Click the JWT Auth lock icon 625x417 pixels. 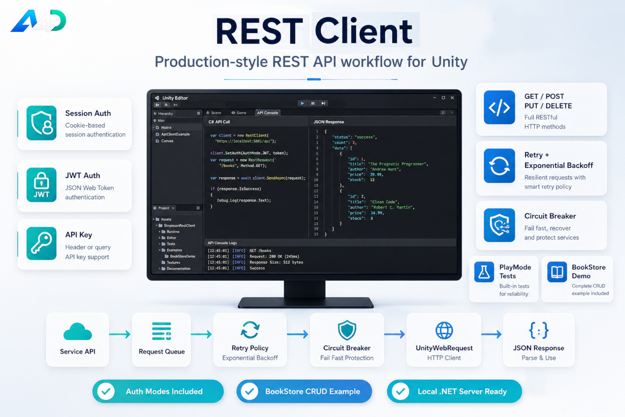coord(41,185)
